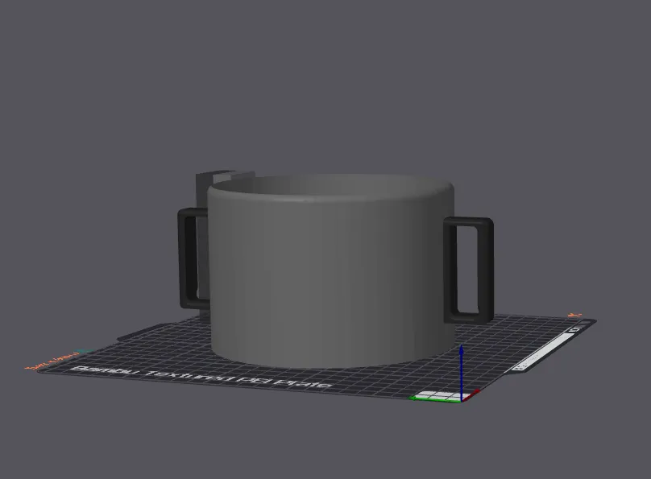The width and height of the screenshot is (651, 479).
Task: Click the opening inside the right handle
Action: [x=467, y=270]
